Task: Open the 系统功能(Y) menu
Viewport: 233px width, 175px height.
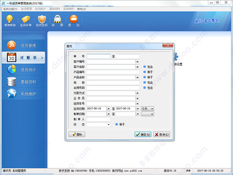Action: 10,9
